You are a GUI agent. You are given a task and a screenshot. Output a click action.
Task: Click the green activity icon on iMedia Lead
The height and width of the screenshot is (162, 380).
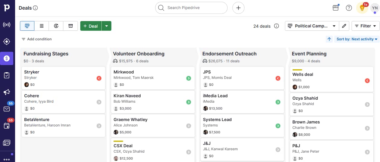pos(278,102)
